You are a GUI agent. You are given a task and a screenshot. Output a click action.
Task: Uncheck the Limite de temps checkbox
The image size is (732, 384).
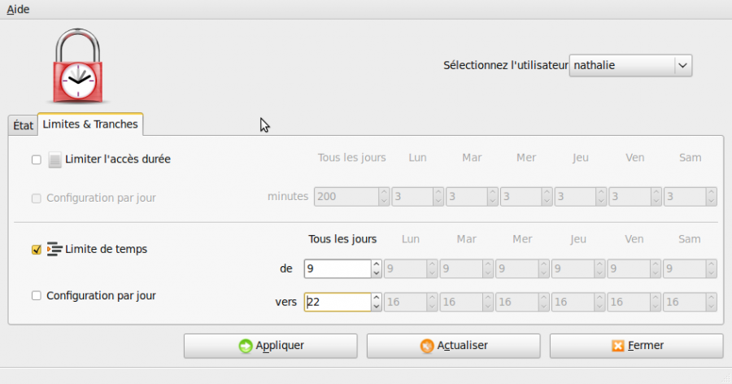tap(37, 250)
